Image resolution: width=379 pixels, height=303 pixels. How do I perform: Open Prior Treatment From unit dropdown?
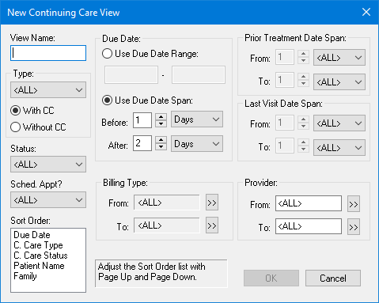click(339, 58)
